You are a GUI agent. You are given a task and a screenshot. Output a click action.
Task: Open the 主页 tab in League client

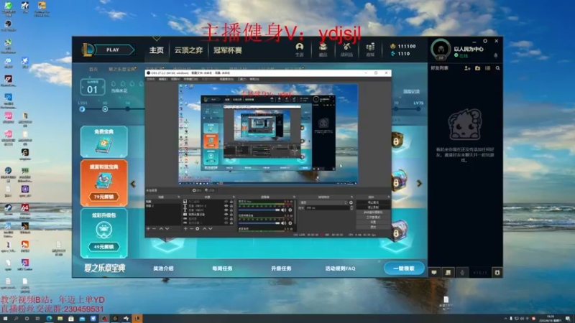pos(156,50)
